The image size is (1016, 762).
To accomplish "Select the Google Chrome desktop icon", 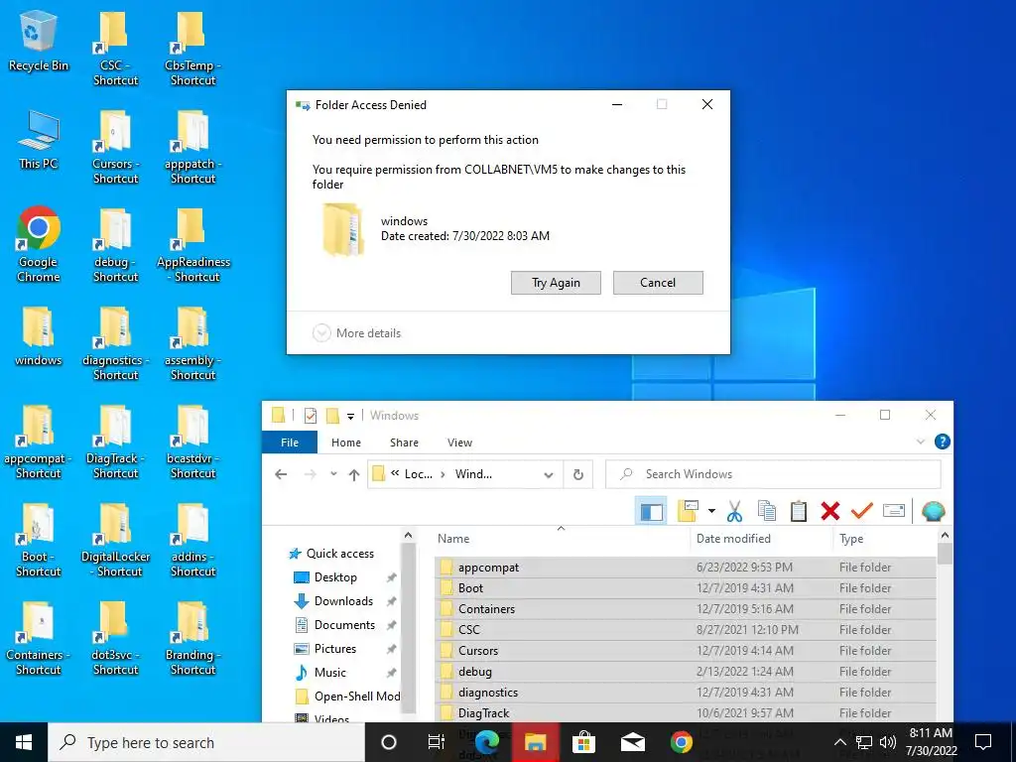I will [x=39, y=244].
